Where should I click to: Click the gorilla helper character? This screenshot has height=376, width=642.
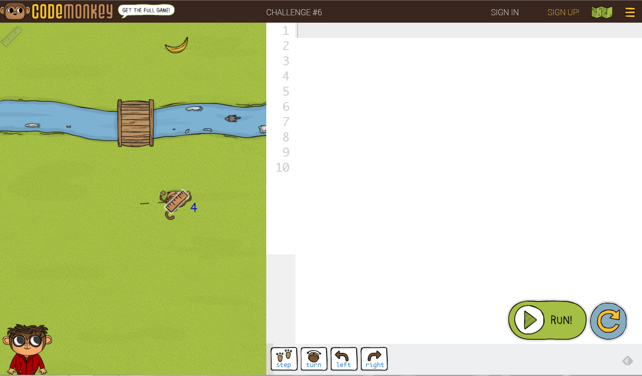[x=27, y=349]
